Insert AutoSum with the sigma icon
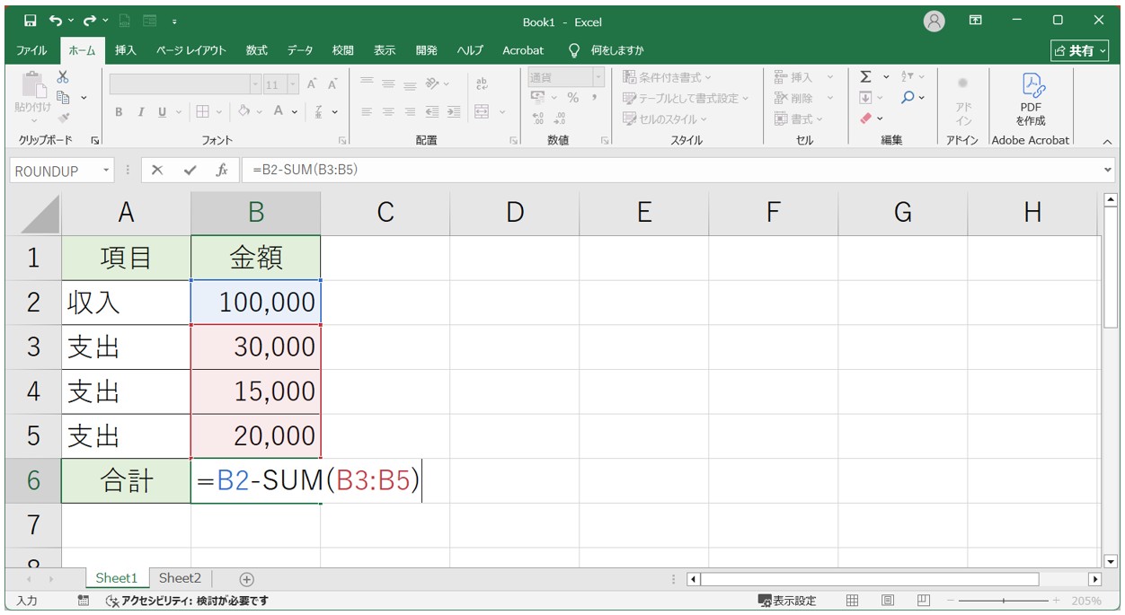The image size is (1125, 615). pos(865,77)
